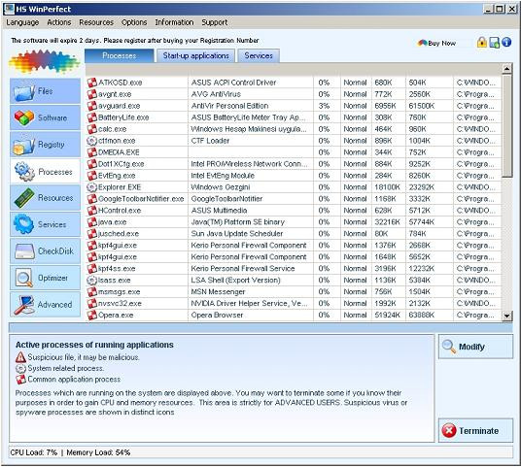Image resolution: width=521 pixels, height=467 pixels.
Task: Select the GoogleToolbarNotifier.exe process name
Action: point(141,199)
